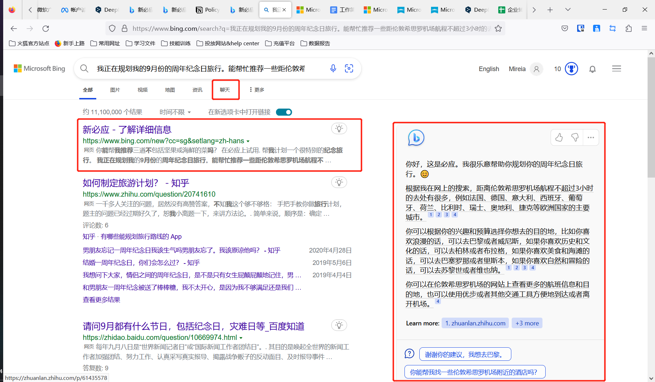Click the browser URL address bar
655x382 pixels.
tap(311, 29)
